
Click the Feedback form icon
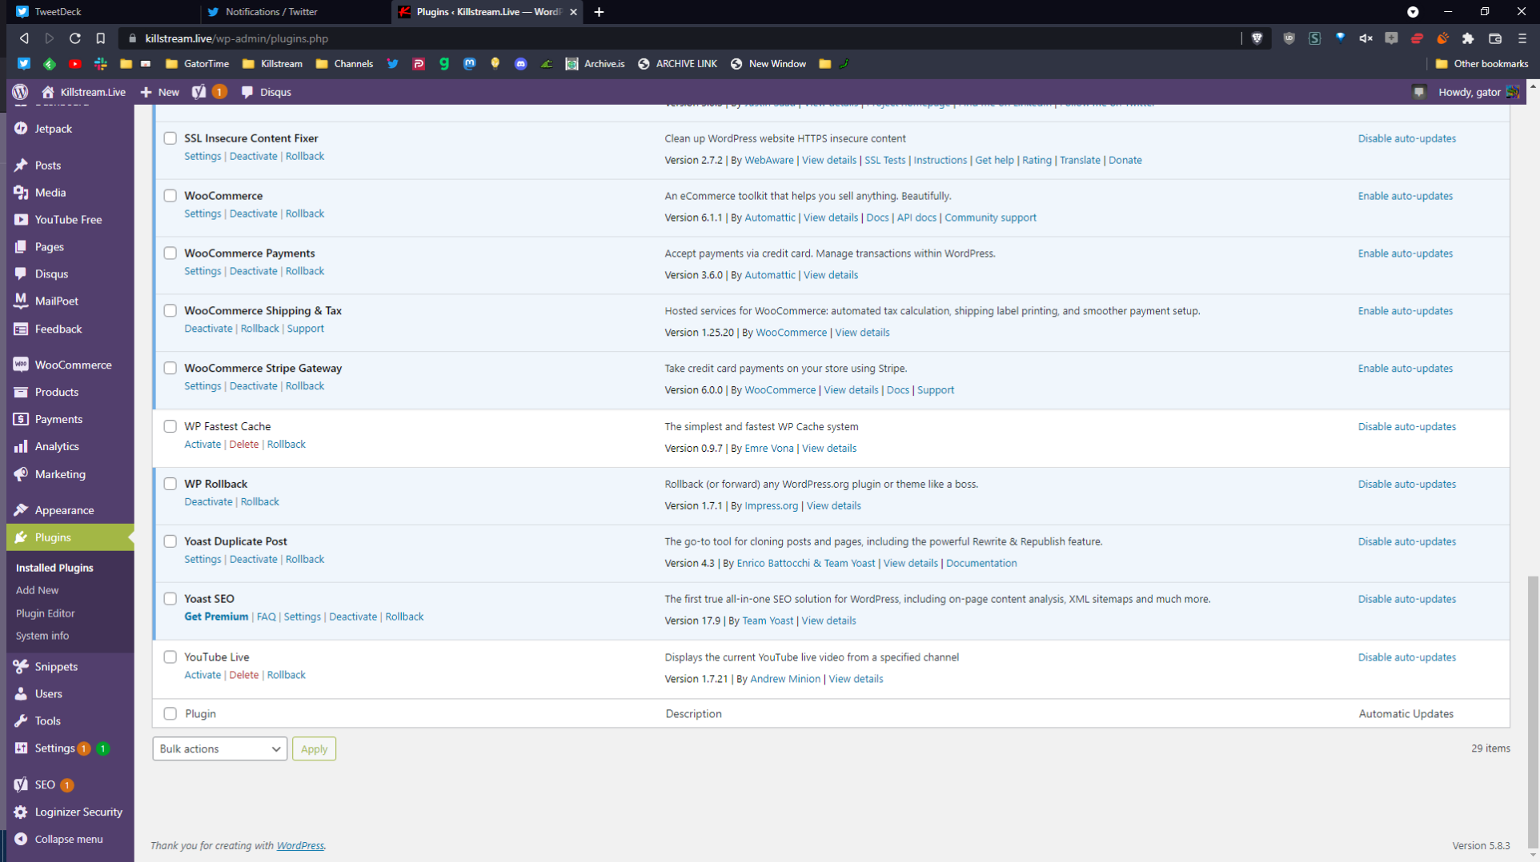tap(21, 329)
